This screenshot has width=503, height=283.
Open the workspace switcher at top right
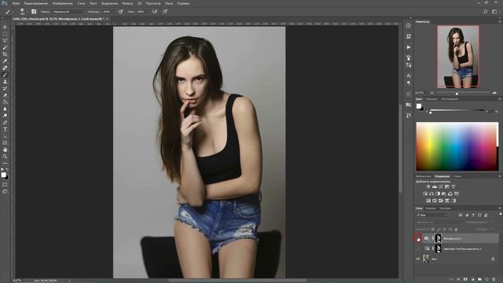(494, 12)
